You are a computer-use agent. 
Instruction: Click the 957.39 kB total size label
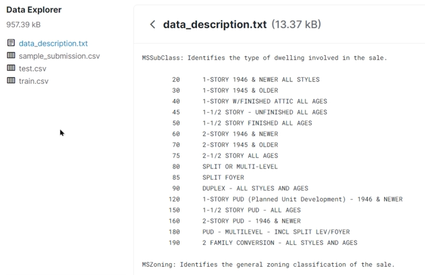(23, 24)
